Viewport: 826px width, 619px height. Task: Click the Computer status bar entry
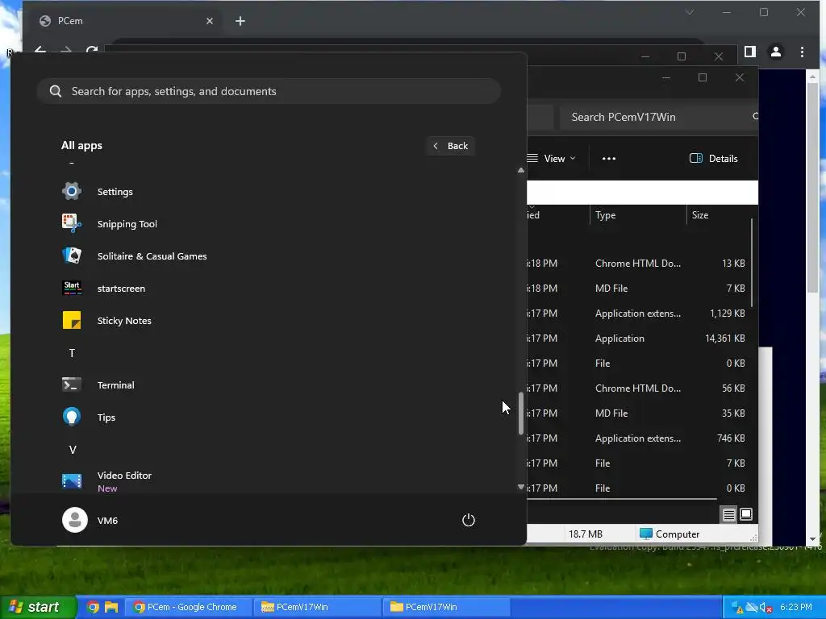point(670,534)
